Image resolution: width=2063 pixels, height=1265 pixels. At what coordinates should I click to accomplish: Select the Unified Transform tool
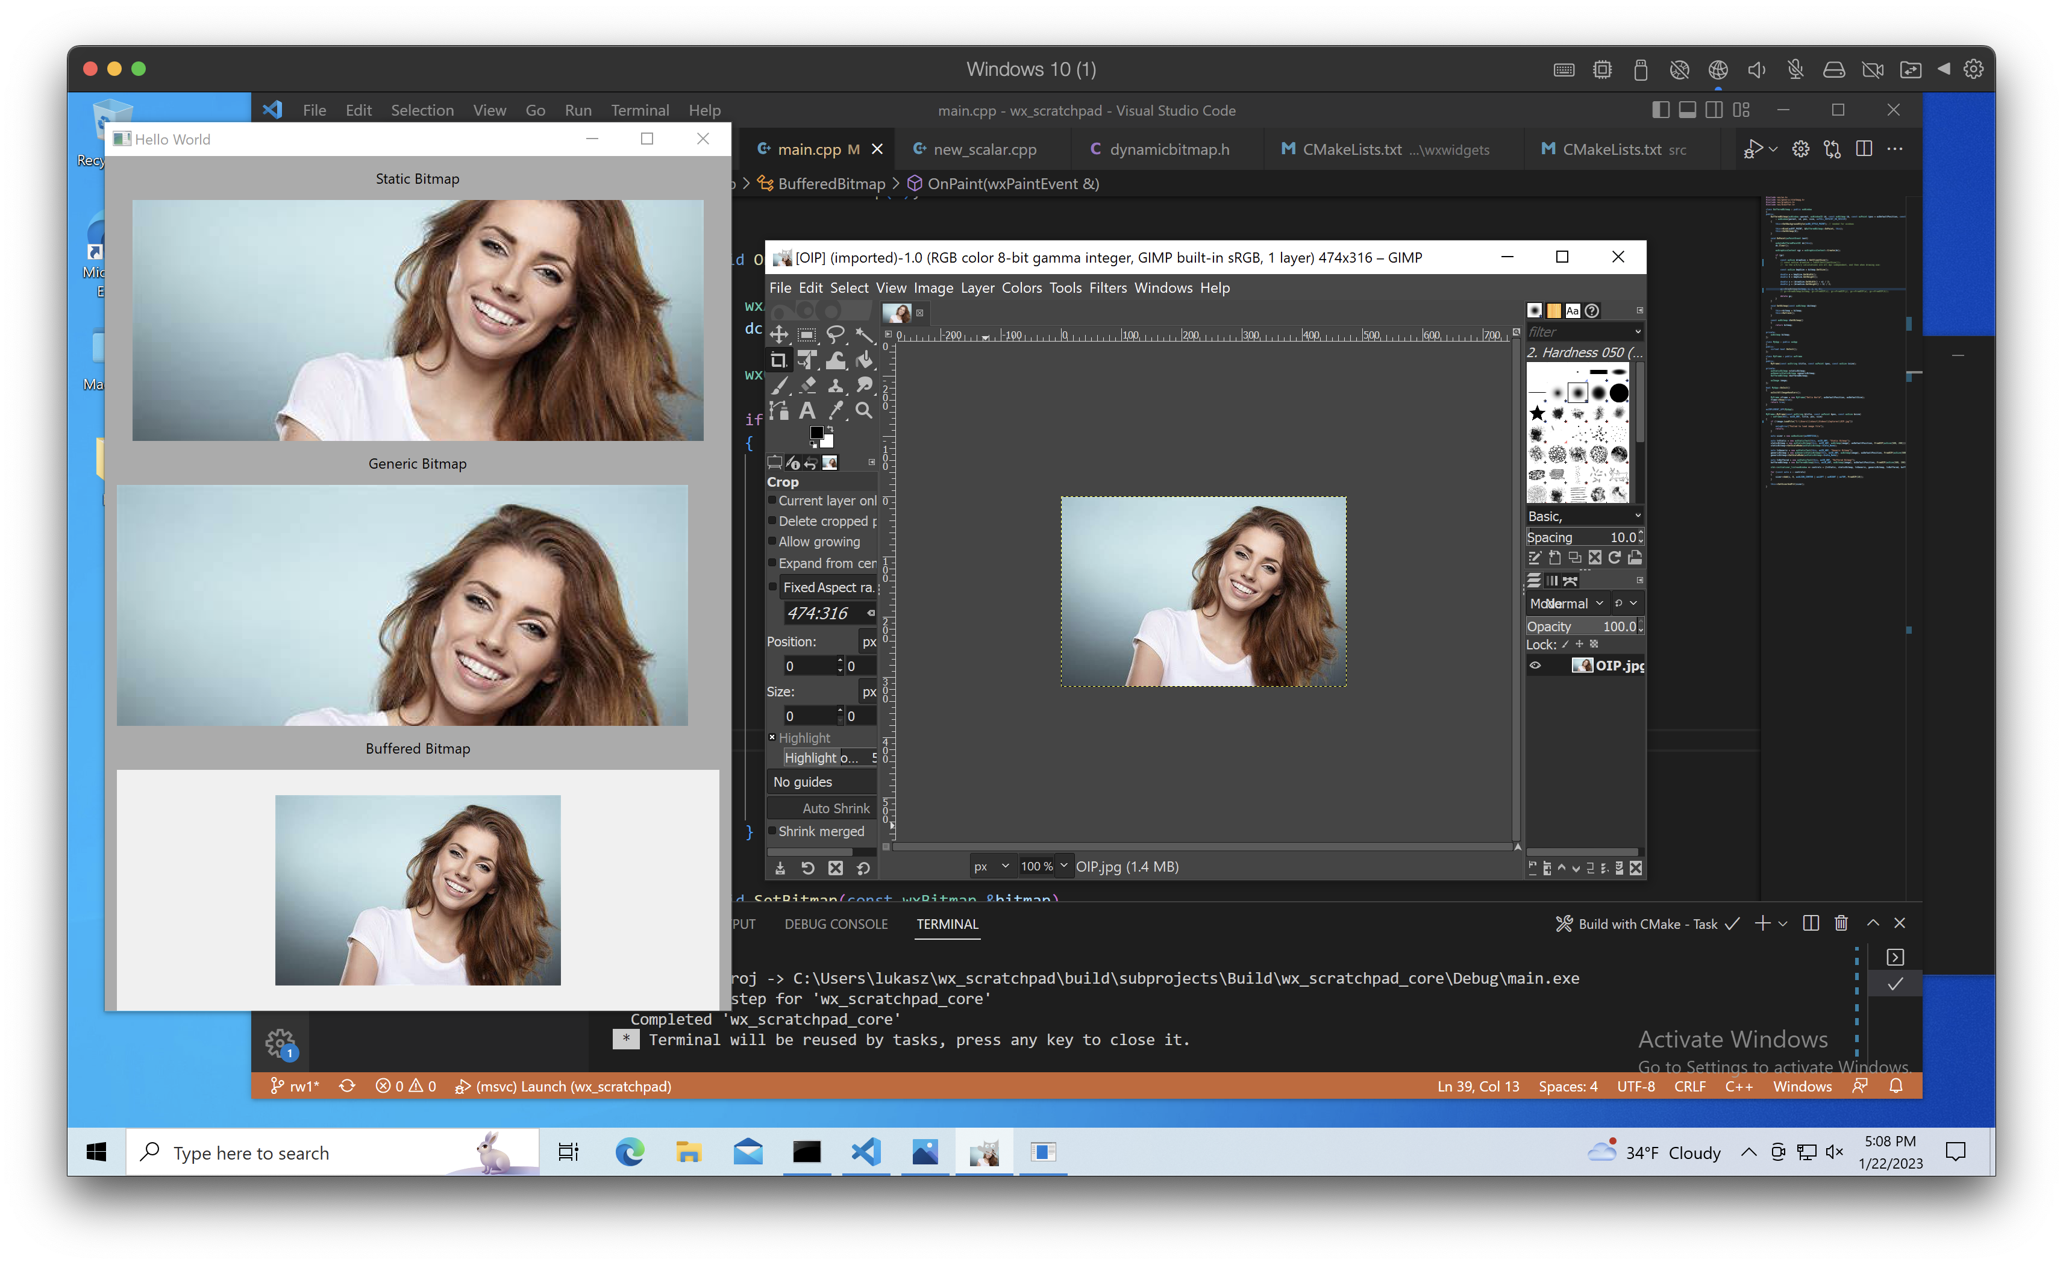coord(807,360)
